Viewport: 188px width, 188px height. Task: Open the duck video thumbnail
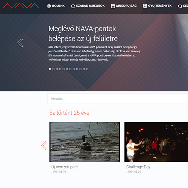pos(85,142)
